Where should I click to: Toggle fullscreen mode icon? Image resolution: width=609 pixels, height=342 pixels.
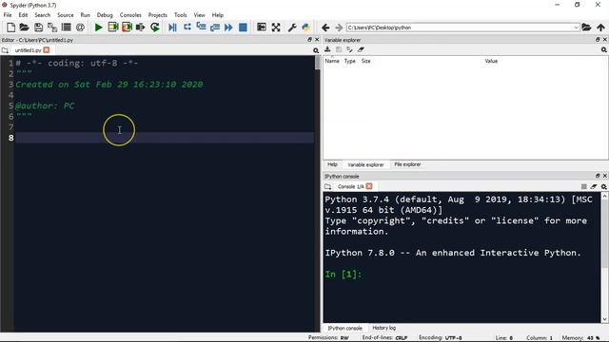coord(276,28)
